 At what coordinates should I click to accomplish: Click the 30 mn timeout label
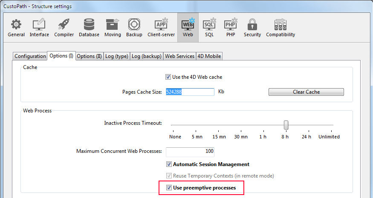pos(241,137)
